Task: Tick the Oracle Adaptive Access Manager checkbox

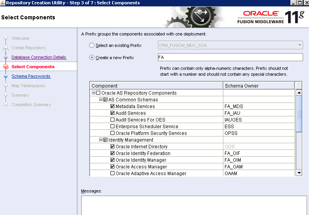Action: click(112, 174)
